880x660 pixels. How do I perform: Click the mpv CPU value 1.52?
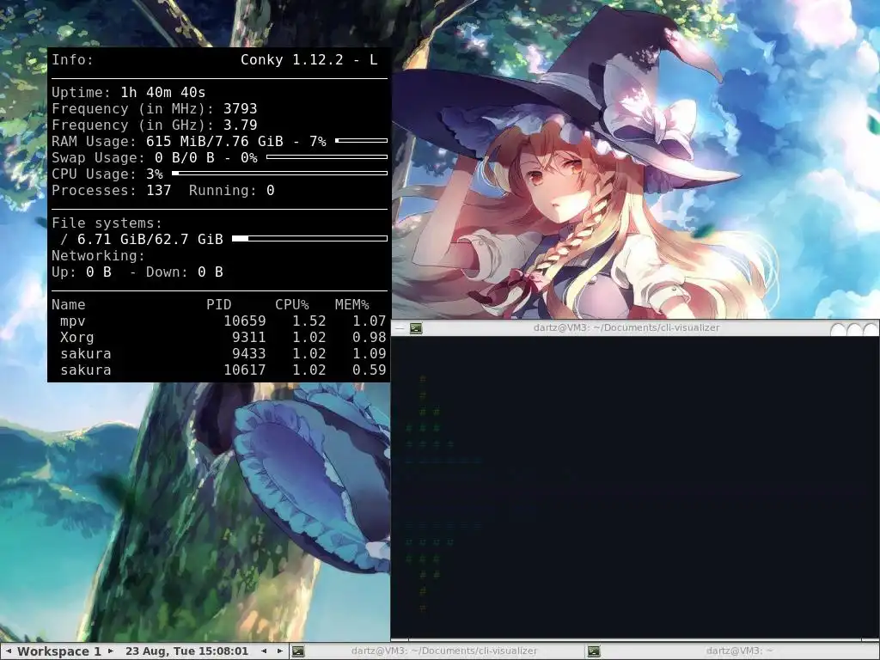309,321
